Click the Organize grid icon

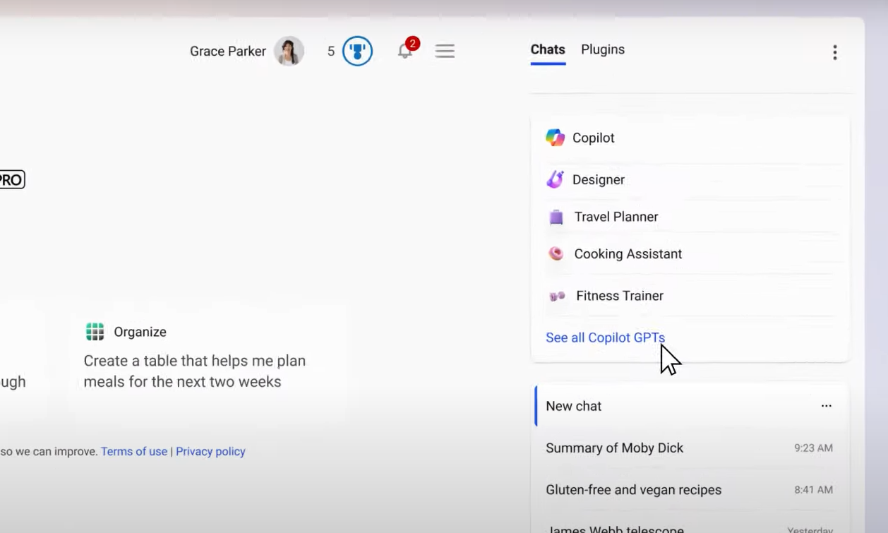pyautogui.click(x=95, y=332)
